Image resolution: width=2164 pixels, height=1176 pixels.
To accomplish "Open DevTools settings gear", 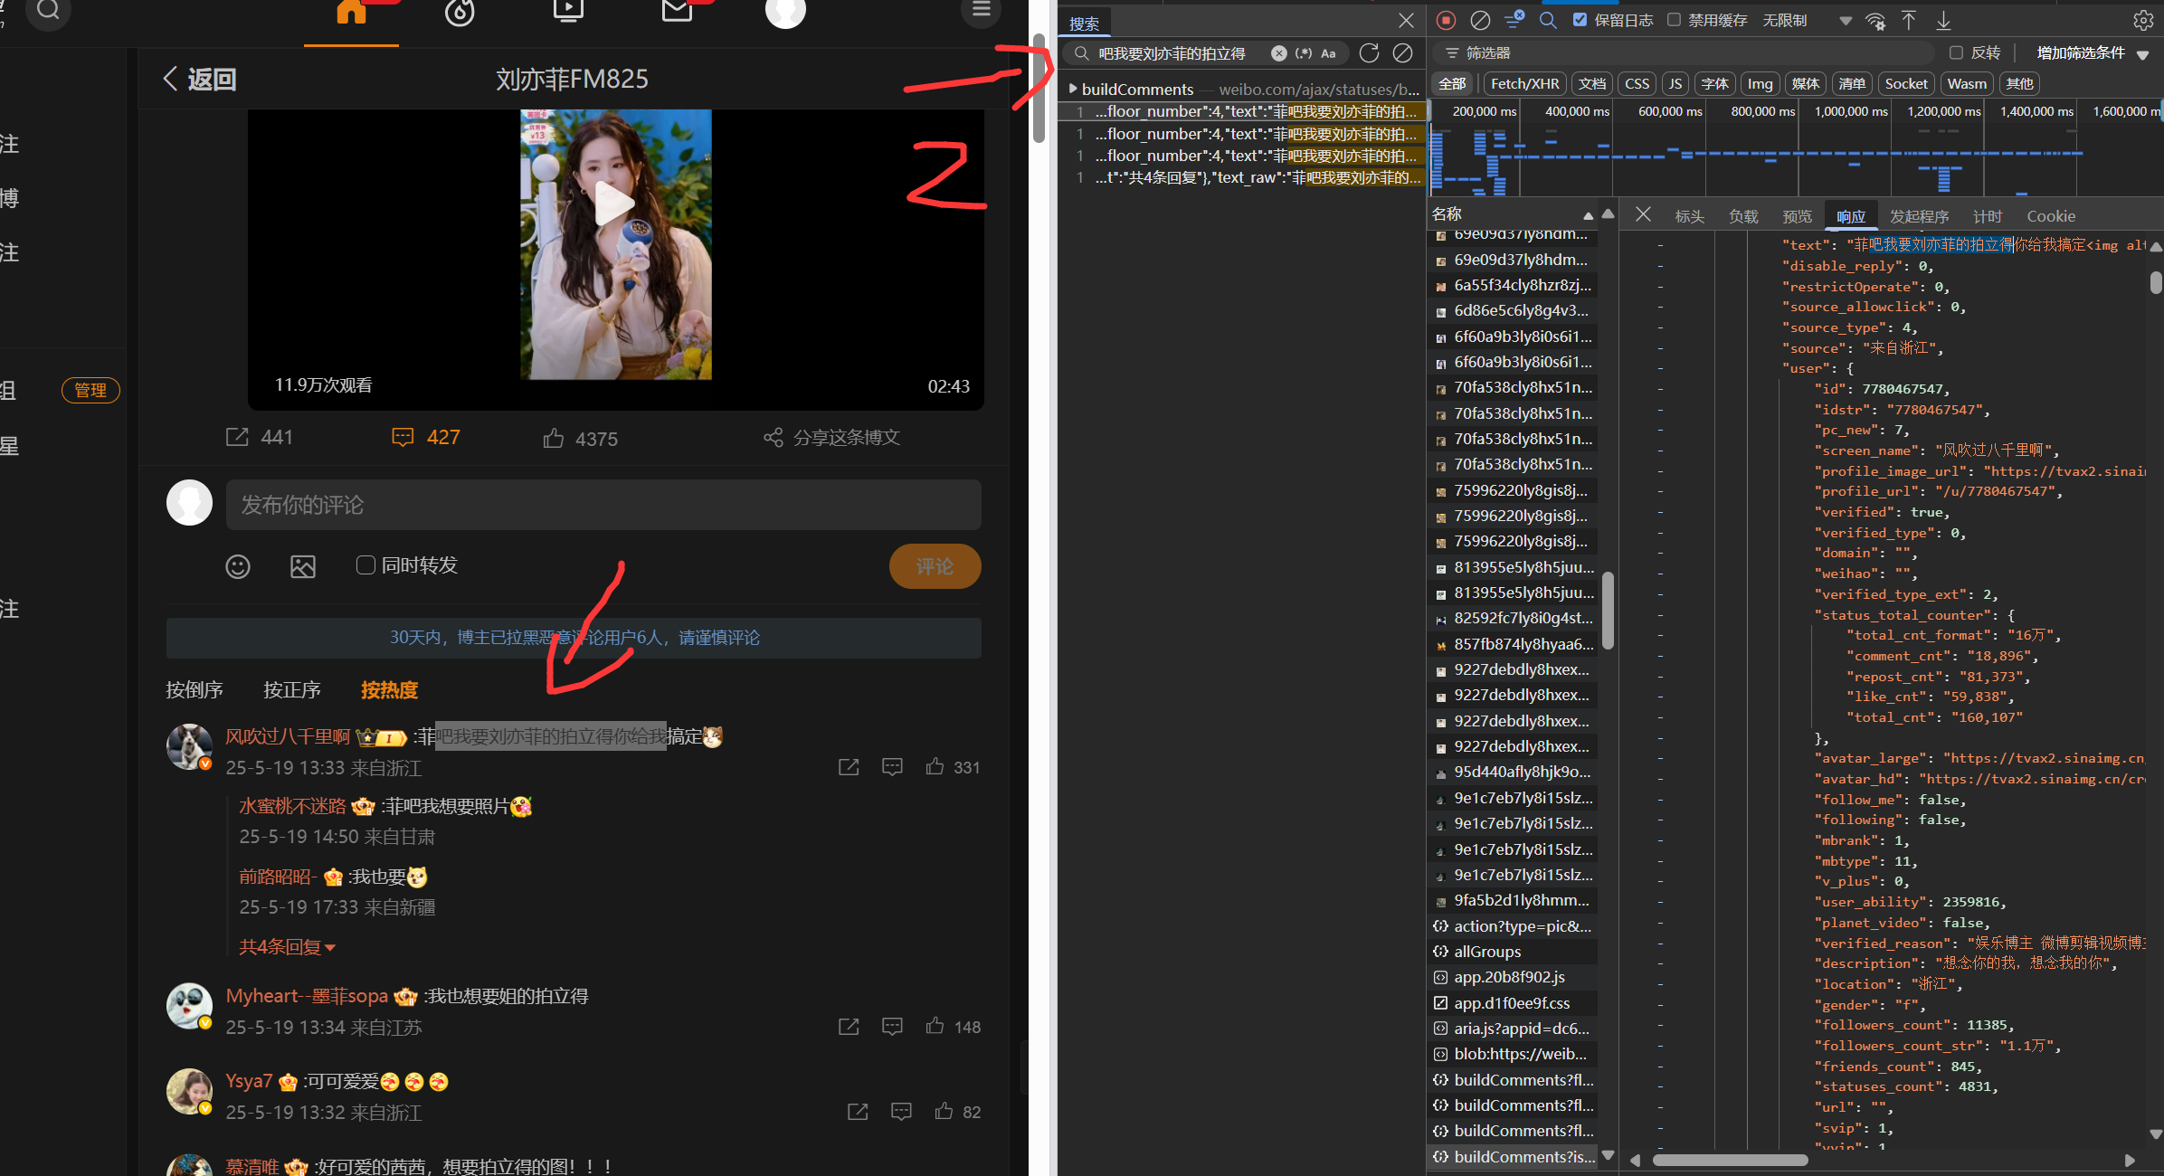I will (x=2142, y=20).
